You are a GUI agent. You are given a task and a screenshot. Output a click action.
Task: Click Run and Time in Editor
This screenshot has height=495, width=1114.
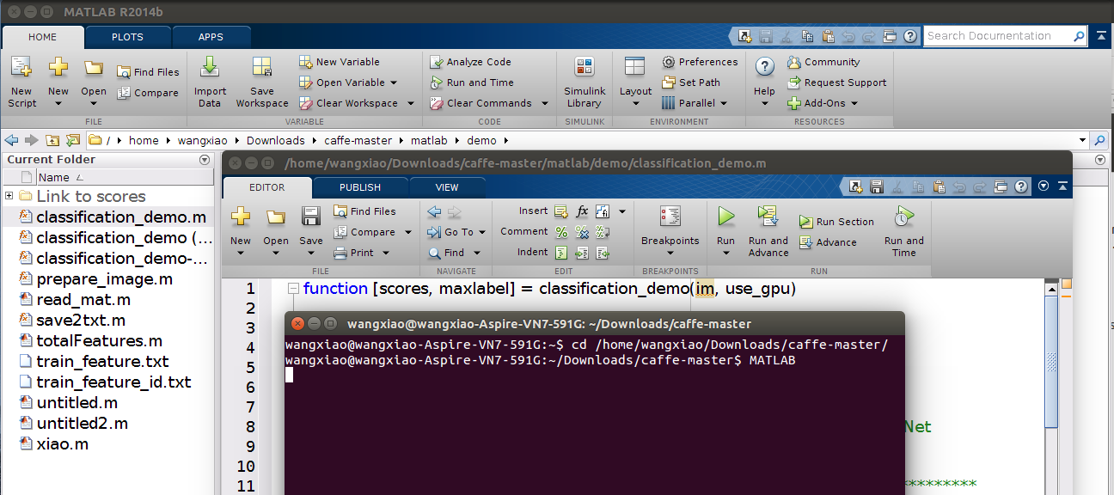[x=903, y=230]
